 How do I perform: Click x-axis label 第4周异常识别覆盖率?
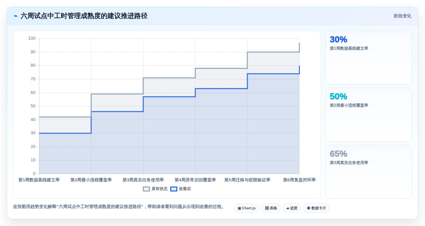[x=195, y=180]
